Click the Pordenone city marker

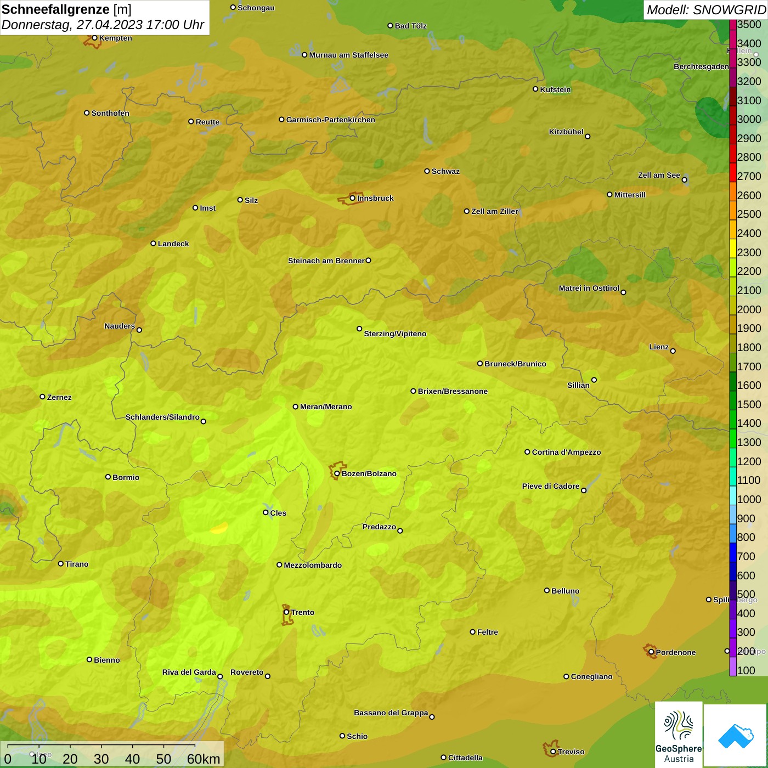(651, 652)
